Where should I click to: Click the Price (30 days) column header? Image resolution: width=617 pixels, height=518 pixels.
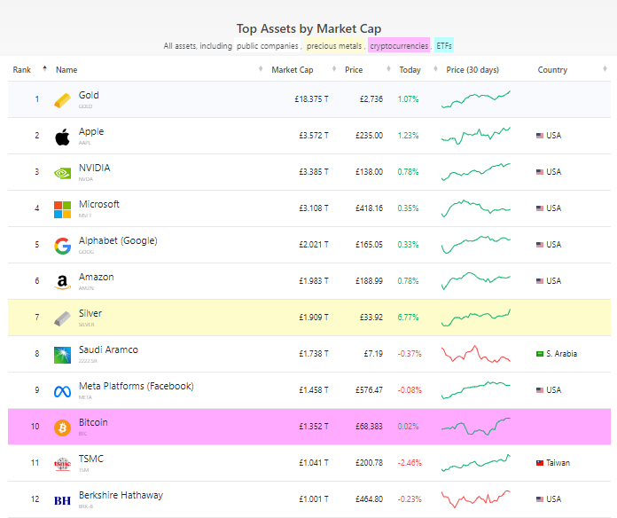click(473, 70)
